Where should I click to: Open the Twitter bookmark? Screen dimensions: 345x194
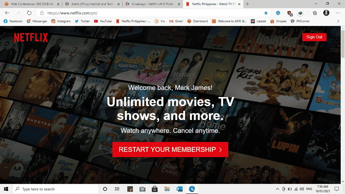coord(82,21)
